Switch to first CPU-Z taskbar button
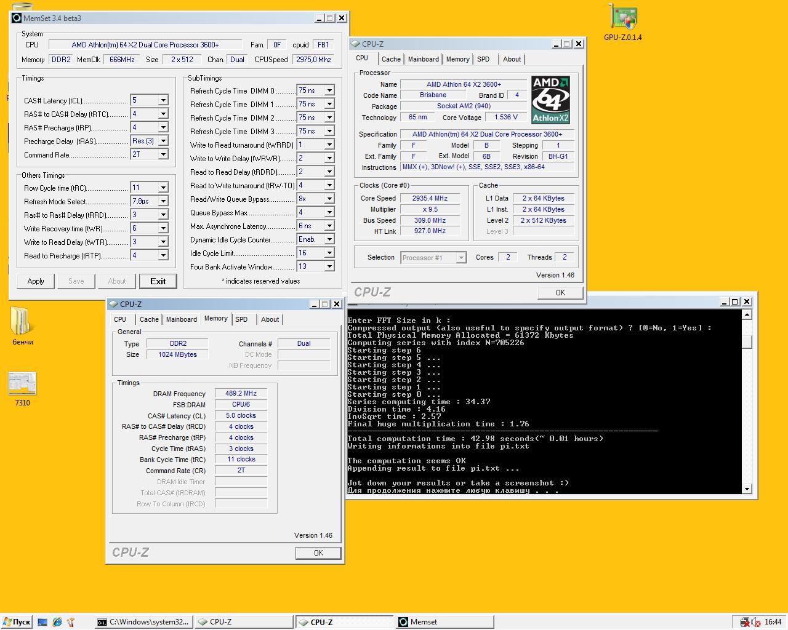 [244, 622]
